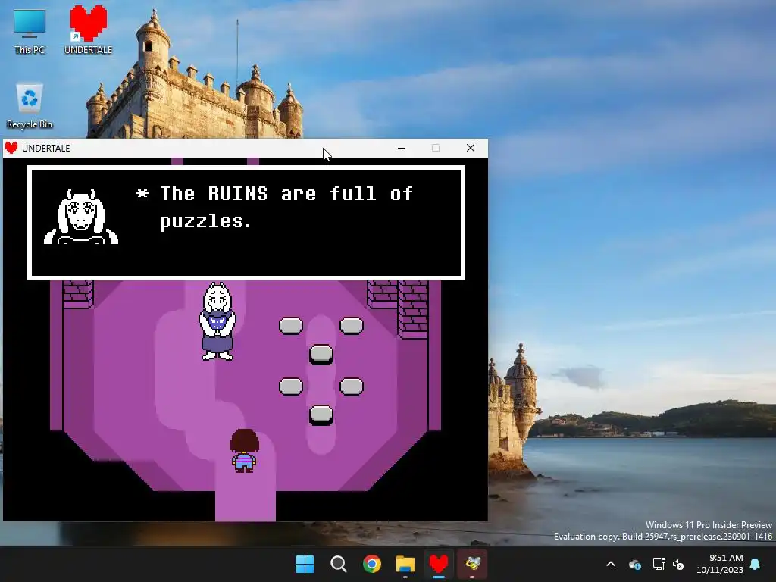Click the upper-left gray floor switch
The height and width of the screenshot is (582, 776).
pyautogui.click(x=290, y=326)
